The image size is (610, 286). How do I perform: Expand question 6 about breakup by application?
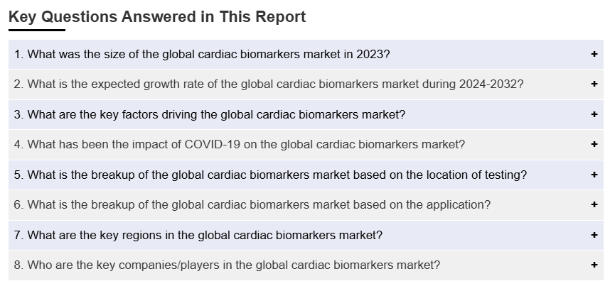(x=252, y=204)
